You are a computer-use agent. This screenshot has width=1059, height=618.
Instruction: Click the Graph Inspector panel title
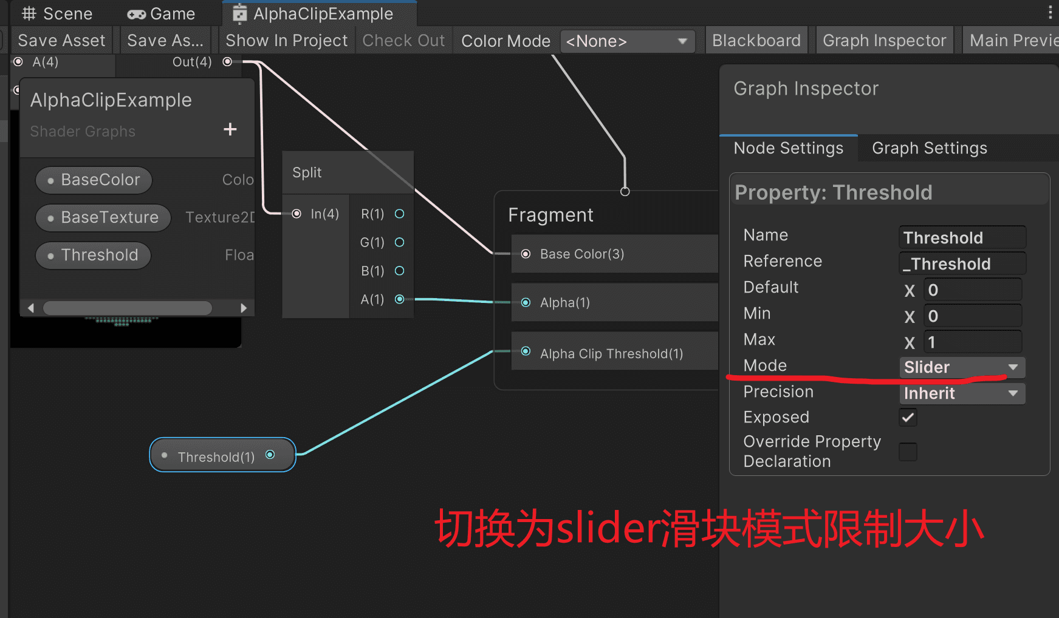806,89
